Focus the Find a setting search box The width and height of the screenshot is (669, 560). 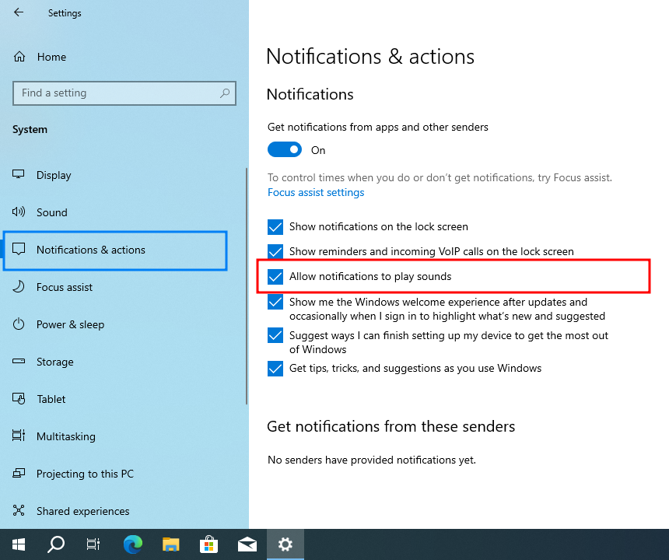click(x=124, y=93)
